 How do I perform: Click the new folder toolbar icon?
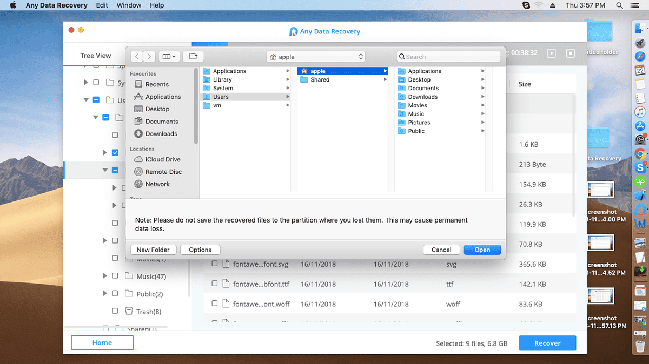click(193, 56)
